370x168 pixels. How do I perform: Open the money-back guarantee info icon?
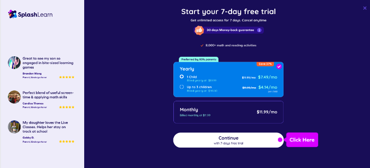click(259, 30)
